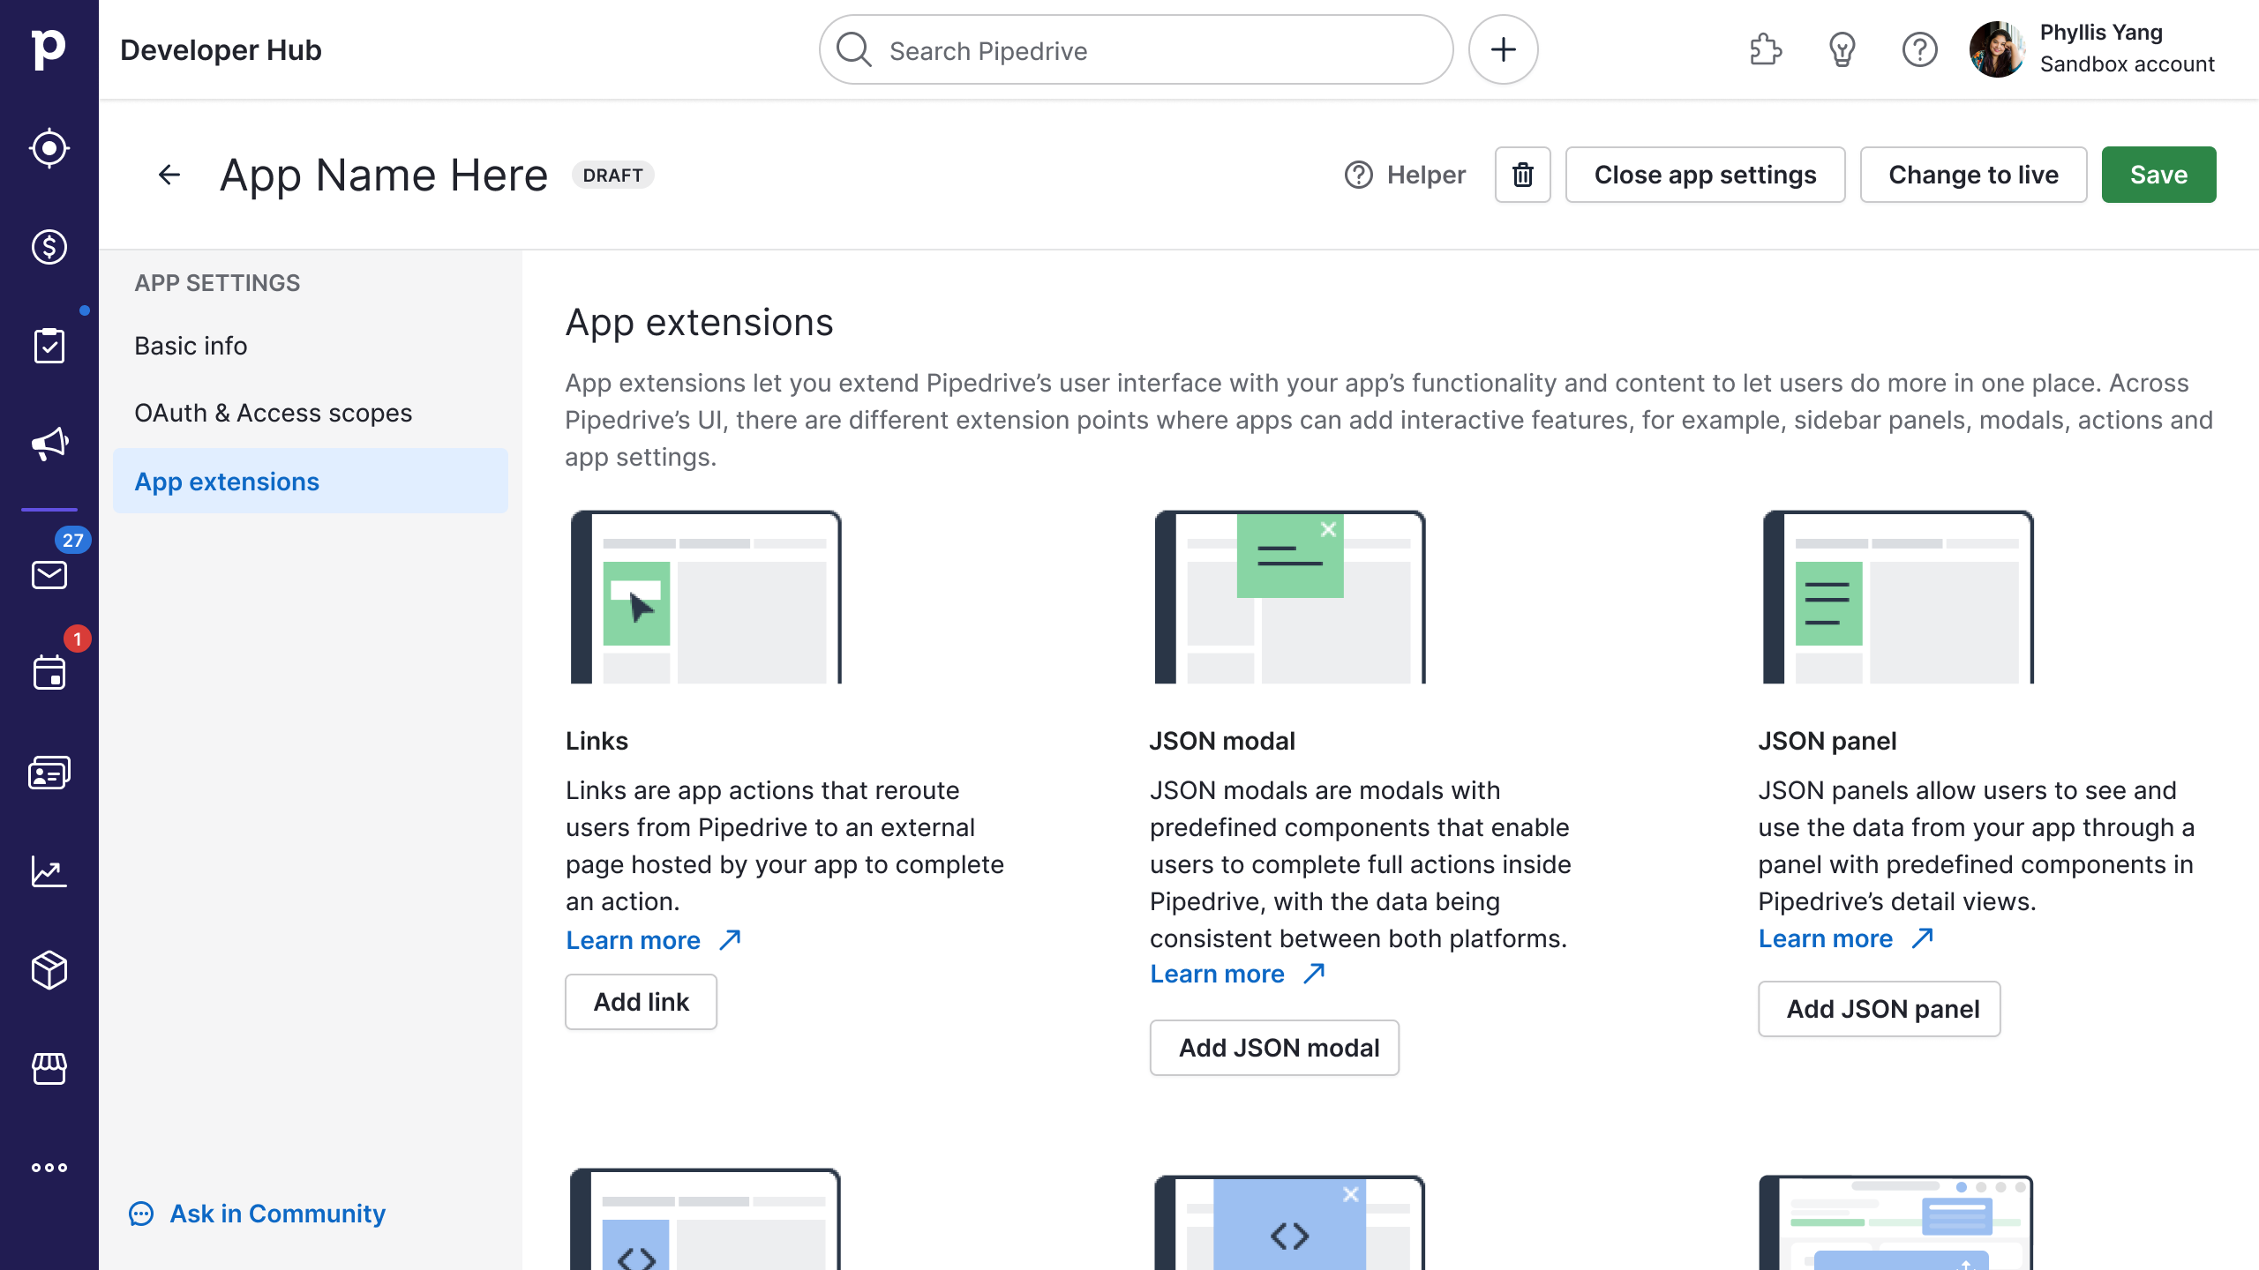
Task: Click the compass/navigation icon in sidebar
Action: (49, 149)
